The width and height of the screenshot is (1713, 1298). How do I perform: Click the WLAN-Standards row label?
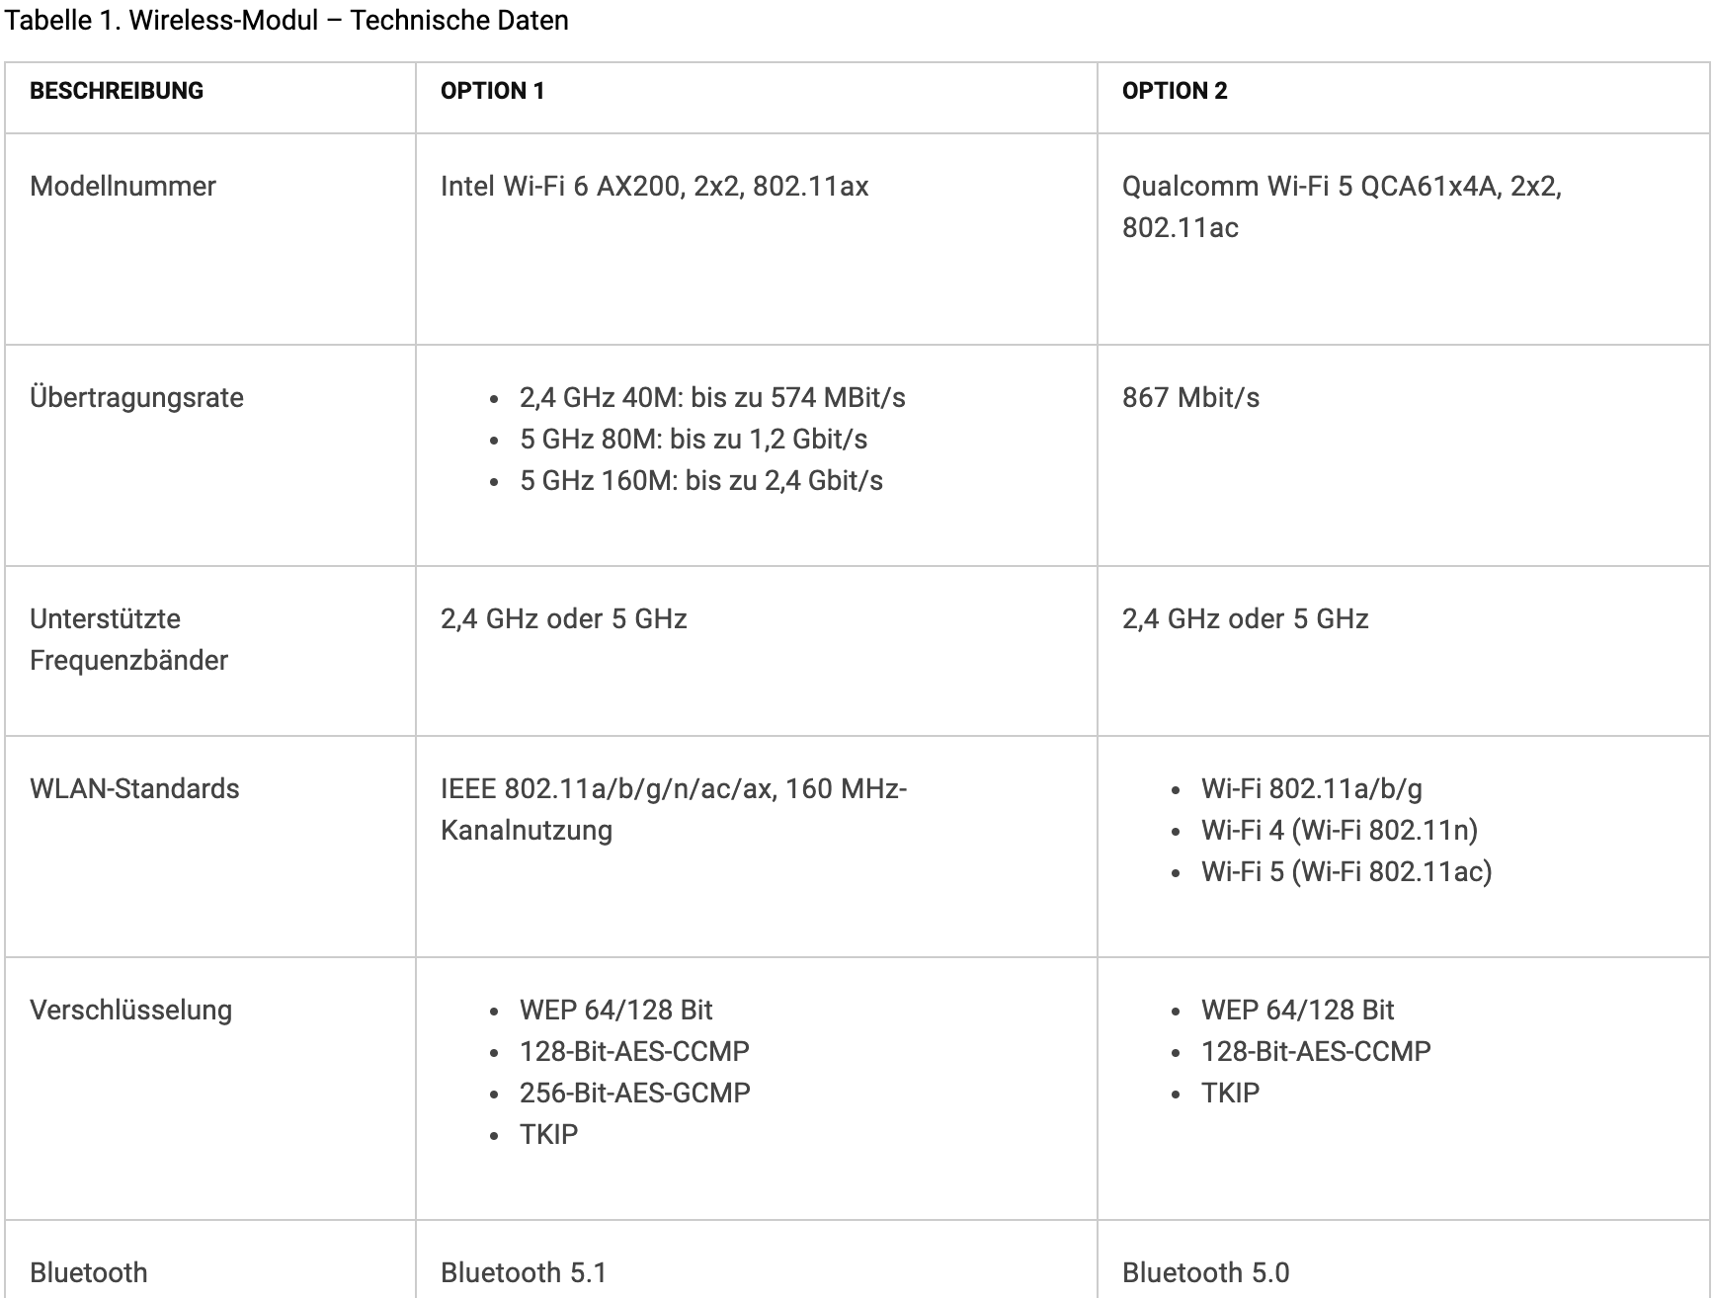pyautogui.click(x=134, y=788)
